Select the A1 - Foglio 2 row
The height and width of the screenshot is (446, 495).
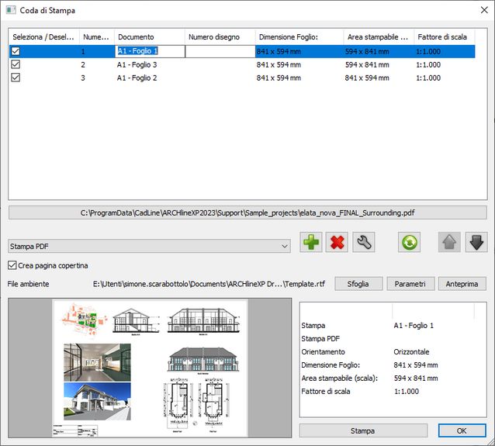(x=242, y=78)
